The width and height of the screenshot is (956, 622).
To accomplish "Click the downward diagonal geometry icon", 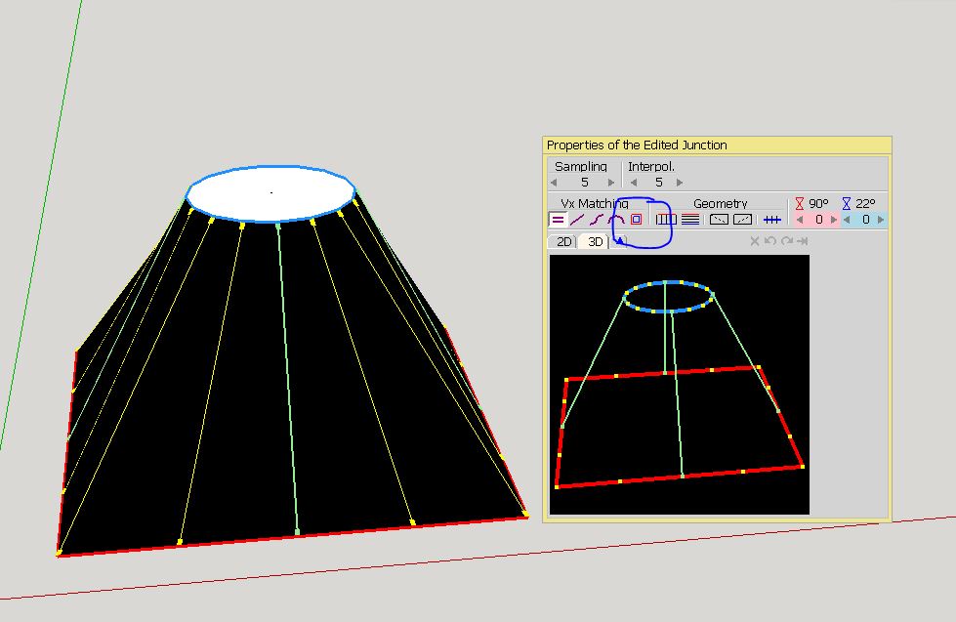I will (719, 220).
